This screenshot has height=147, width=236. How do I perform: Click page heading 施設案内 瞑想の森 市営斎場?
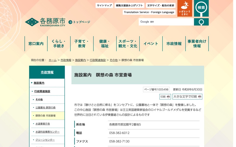click(103, 75)
